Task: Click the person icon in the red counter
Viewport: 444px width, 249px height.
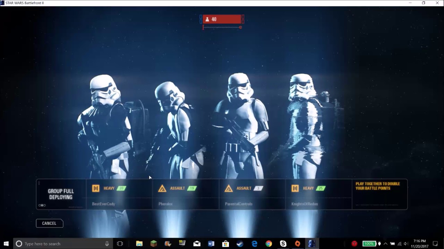Action: point(207,19)
